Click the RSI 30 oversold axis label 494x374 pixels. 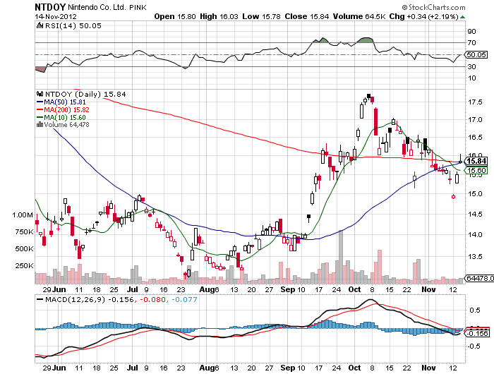472,66
